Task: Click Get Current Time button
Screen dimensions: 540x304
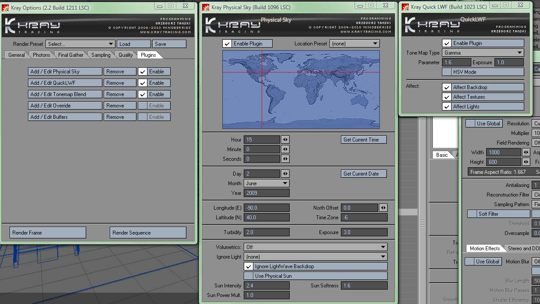Action: click(x=364, y=140)
